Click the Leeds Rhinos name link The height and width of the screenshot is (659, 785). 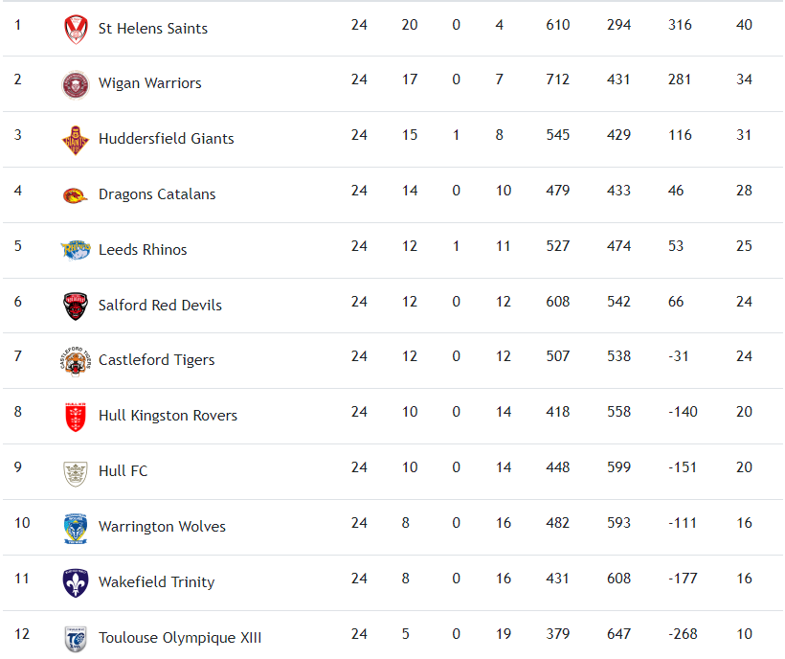pyautogui.click(x=143, y=250)
